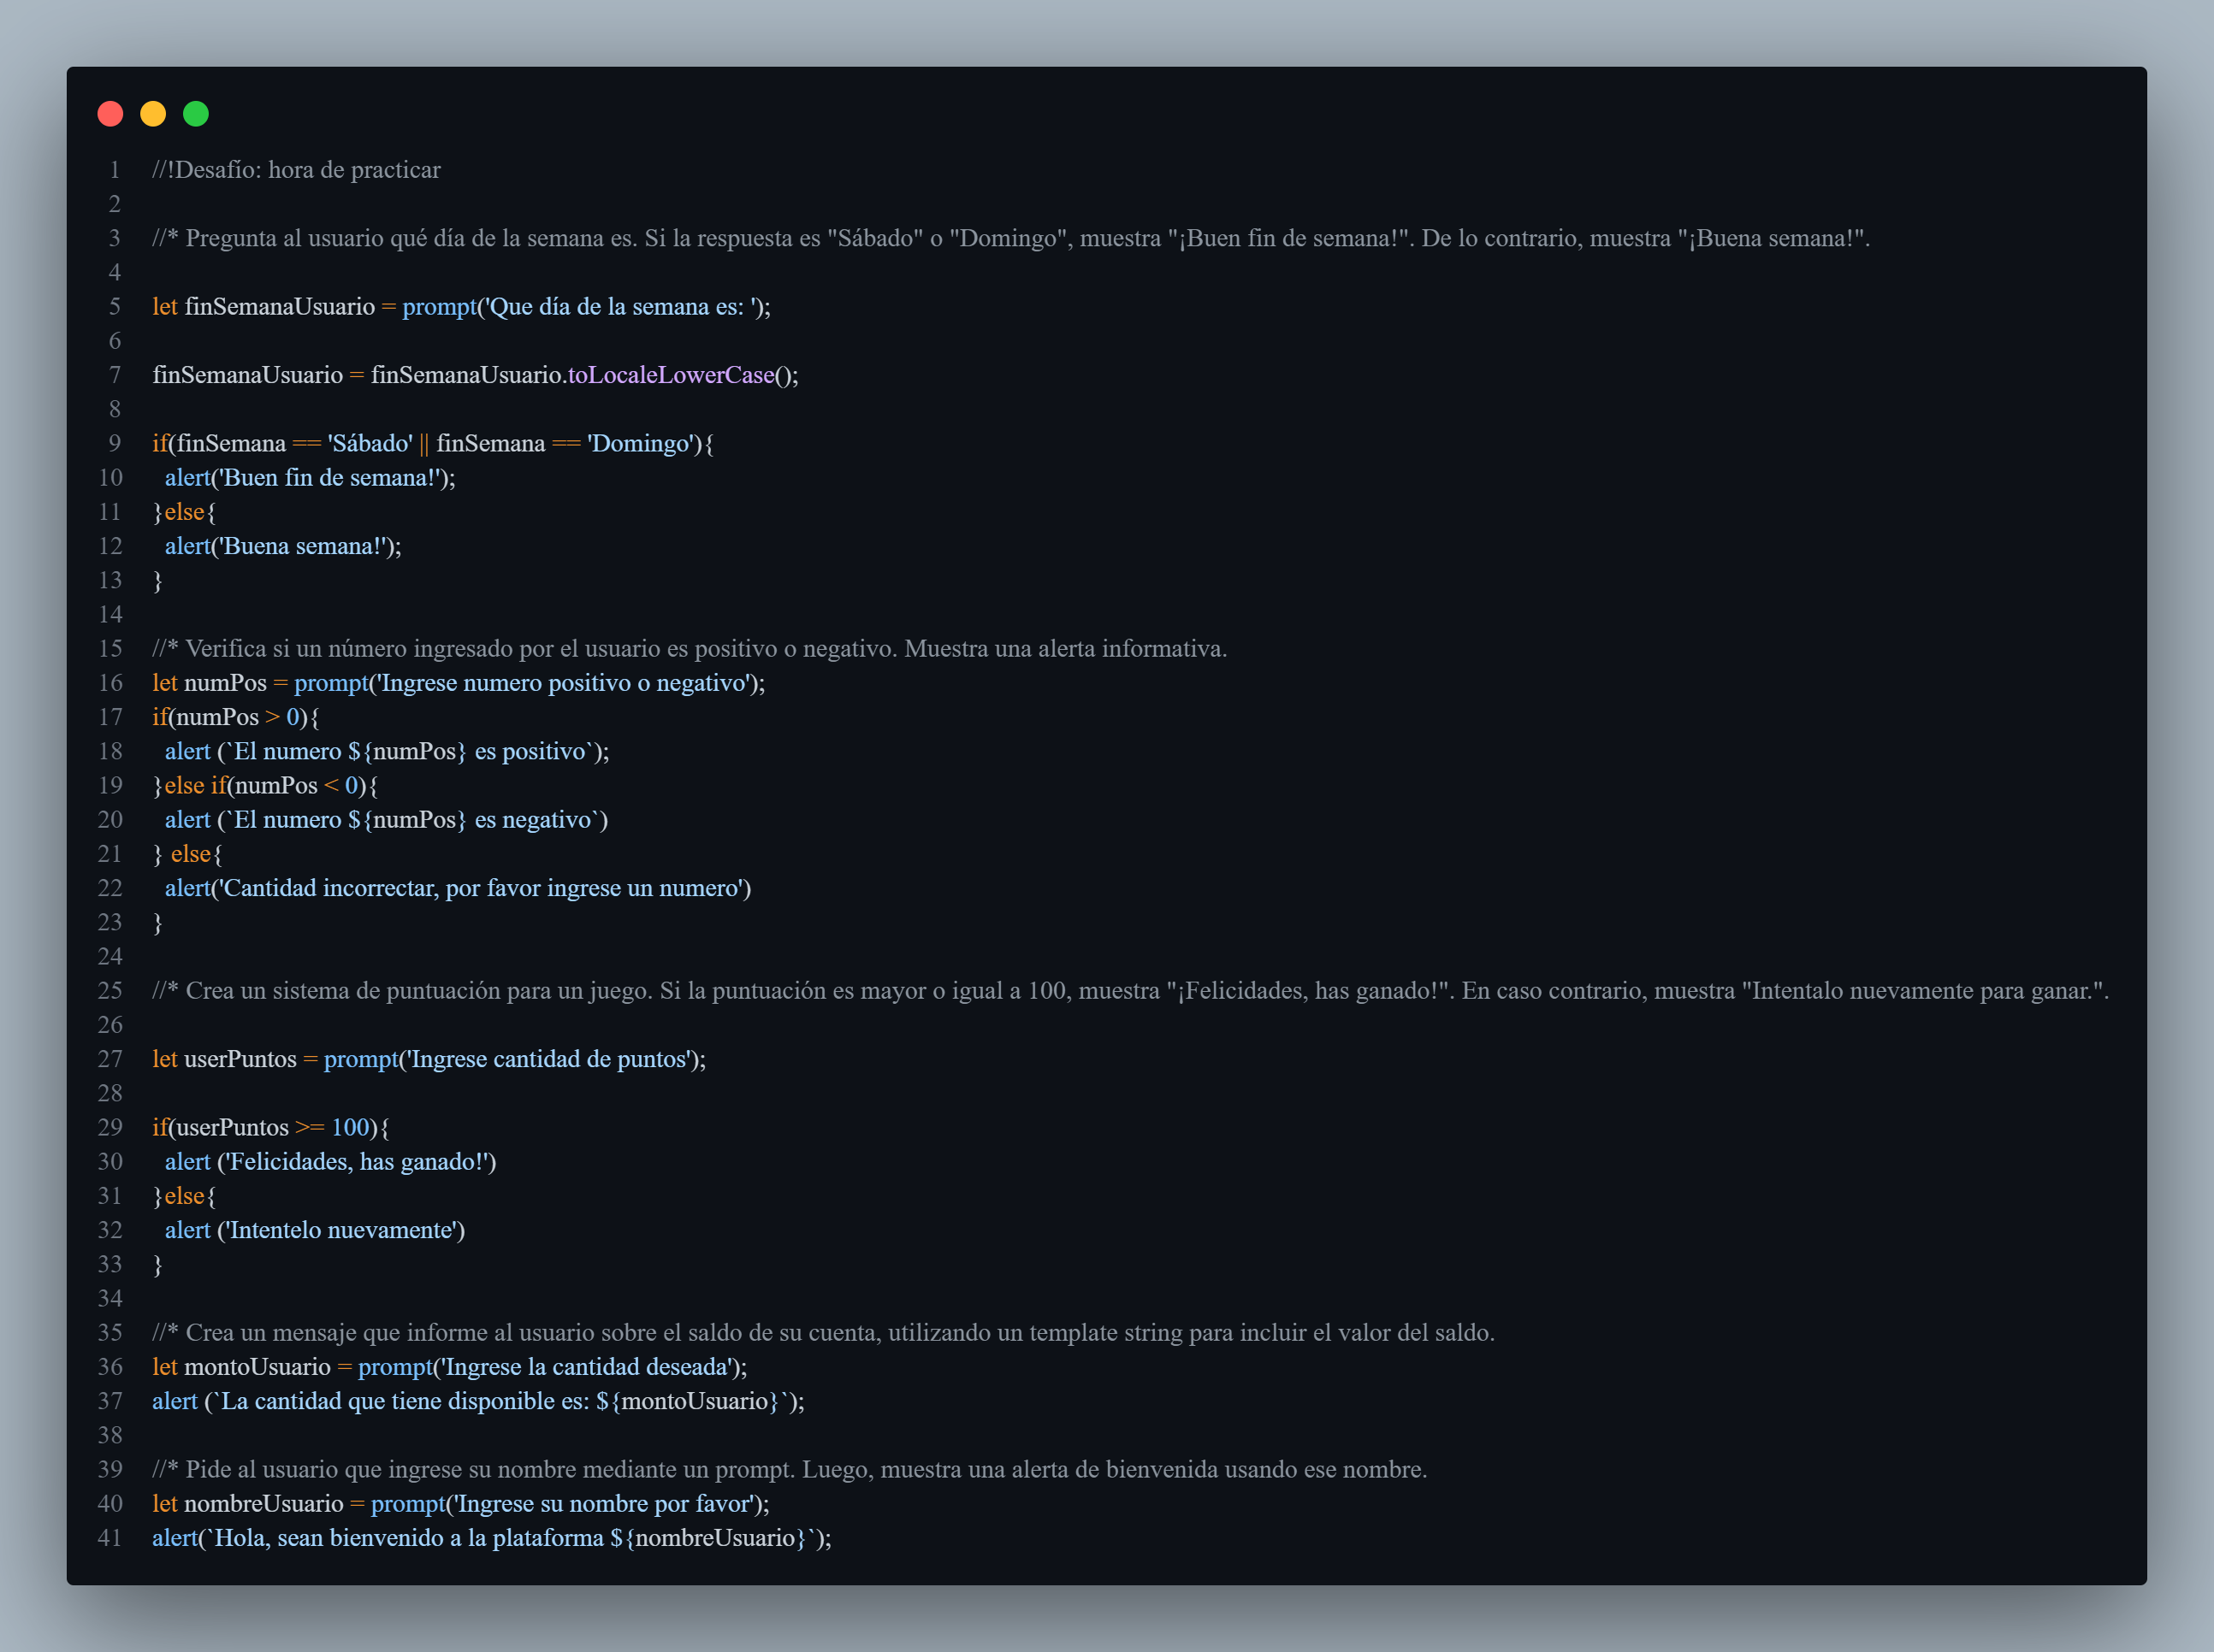Click on 'toLocaleLowerCase' method call
Image resolution: width=2214 pixels, height=1652 pixels.
click(x=672, y=375)
